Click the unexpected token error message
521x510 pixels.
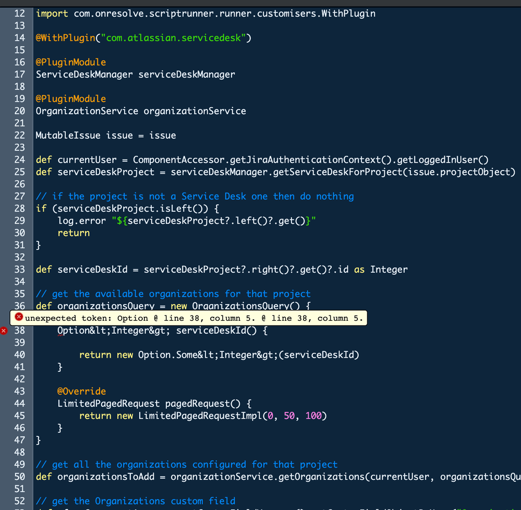193,318
